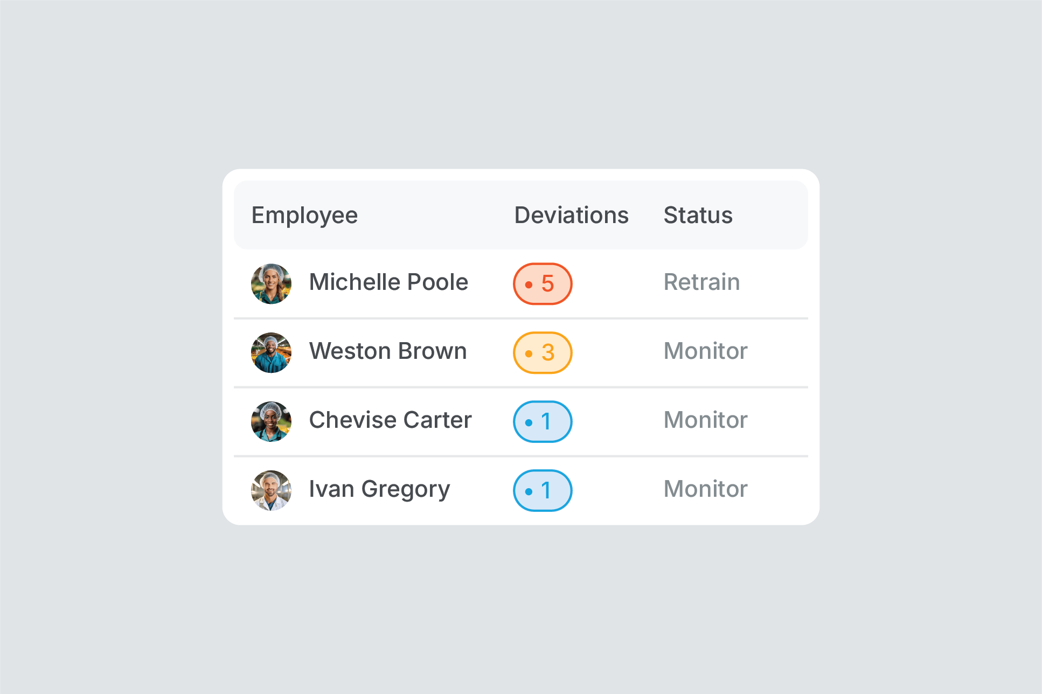This screenshot has height=694, width=1042.
Task: Open Weston Brown's employee name
Action: [x=388, y=351]
